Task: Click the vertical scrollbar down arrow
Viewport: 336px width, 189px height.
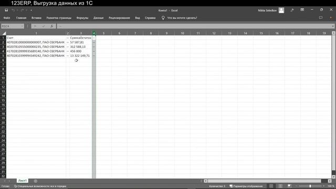Action: pos(334,177)
